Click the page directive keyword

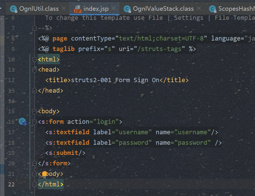pos(60,39)
